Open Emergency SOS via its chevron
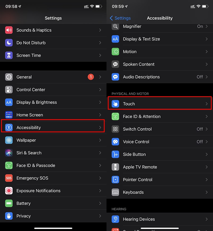Viewport: 213px width, 231px height. 100,178
